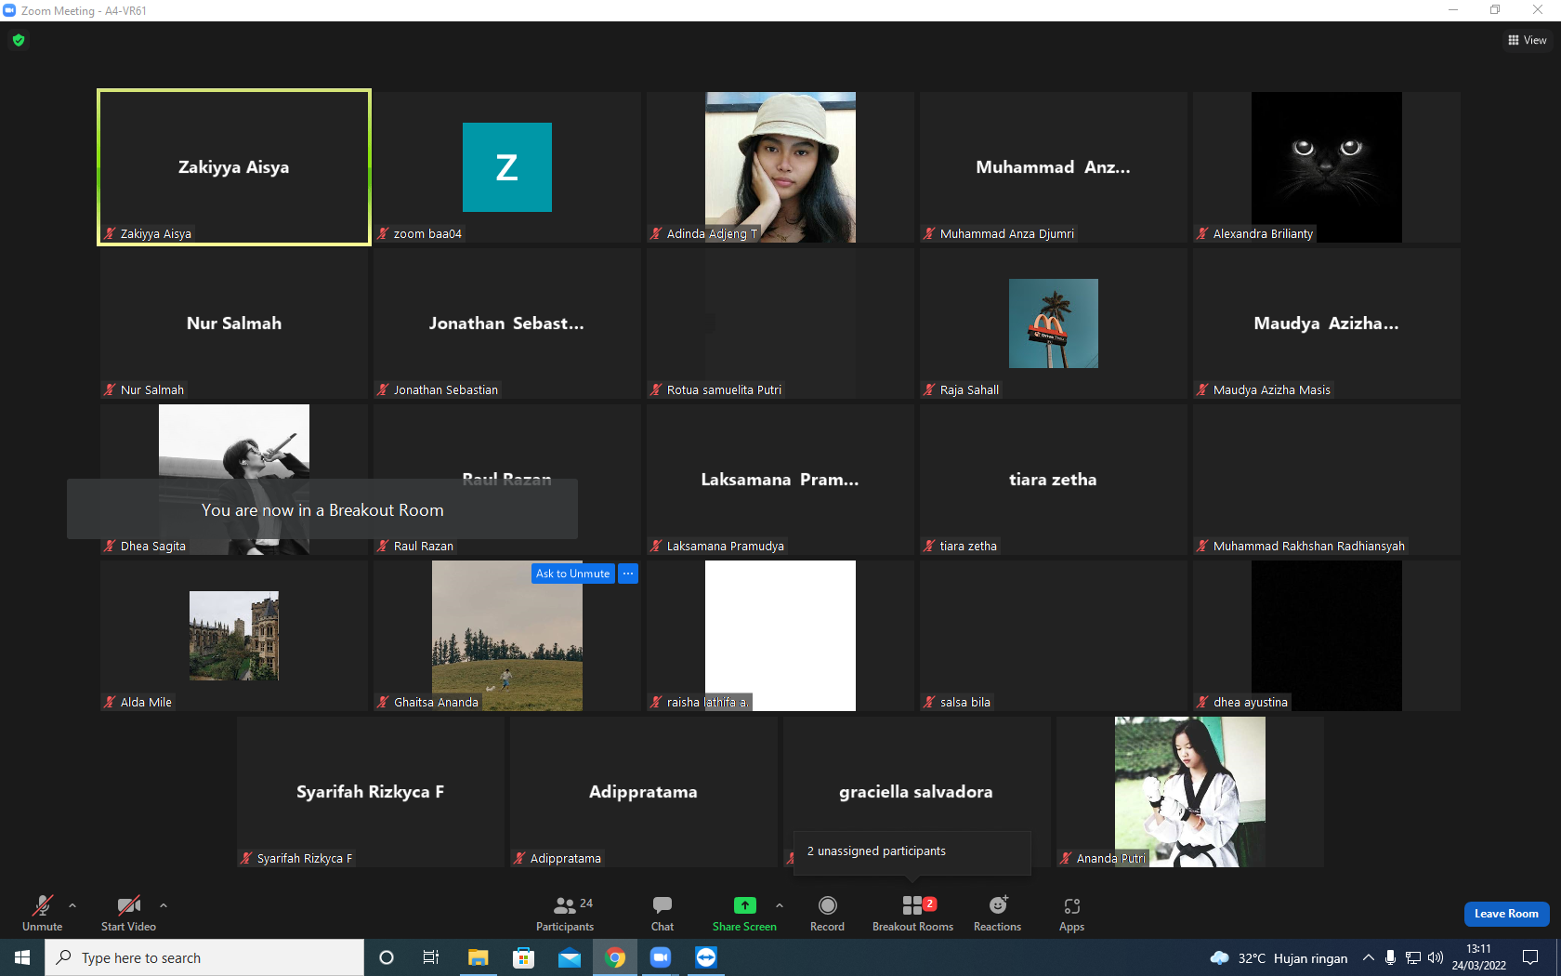Toggle microphone with the Unmute button
The width and height of the screenshot is (1561, 976).
43,913
